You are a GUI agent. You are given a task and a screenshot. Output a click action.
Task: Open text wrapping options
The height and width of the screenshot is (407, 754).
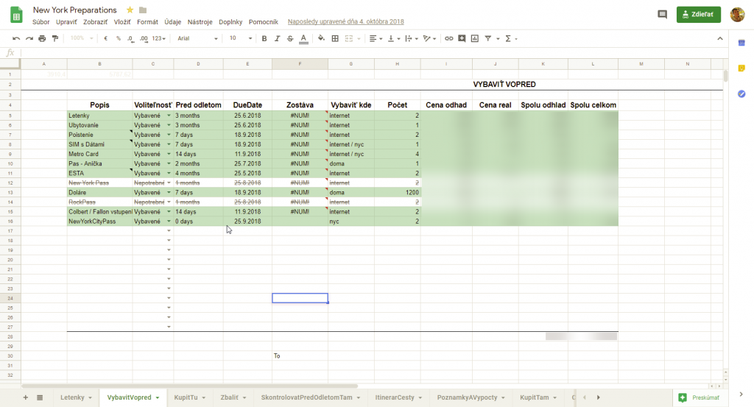click(x=411, y=38)
